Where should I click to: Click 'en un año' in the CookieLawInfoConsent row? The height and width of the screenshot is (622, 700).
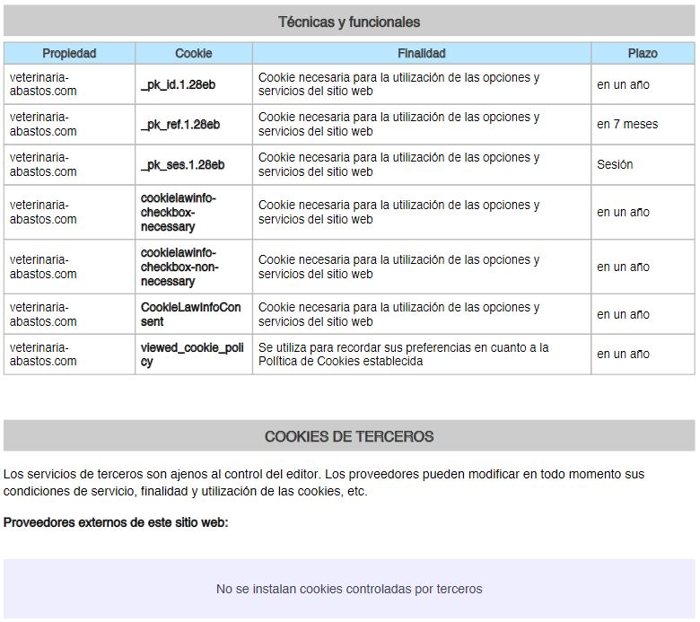[623, 314]
